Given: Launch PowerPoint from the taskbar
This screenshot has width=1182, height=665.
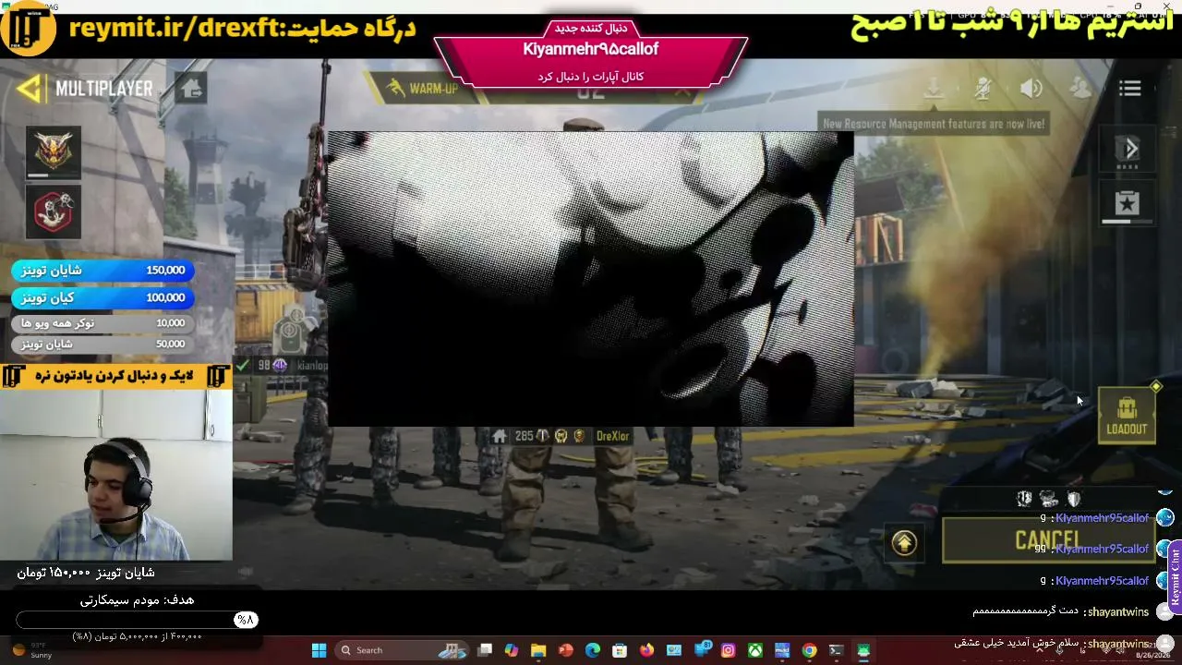Looking at the screenshot, I should click(565, 650).
